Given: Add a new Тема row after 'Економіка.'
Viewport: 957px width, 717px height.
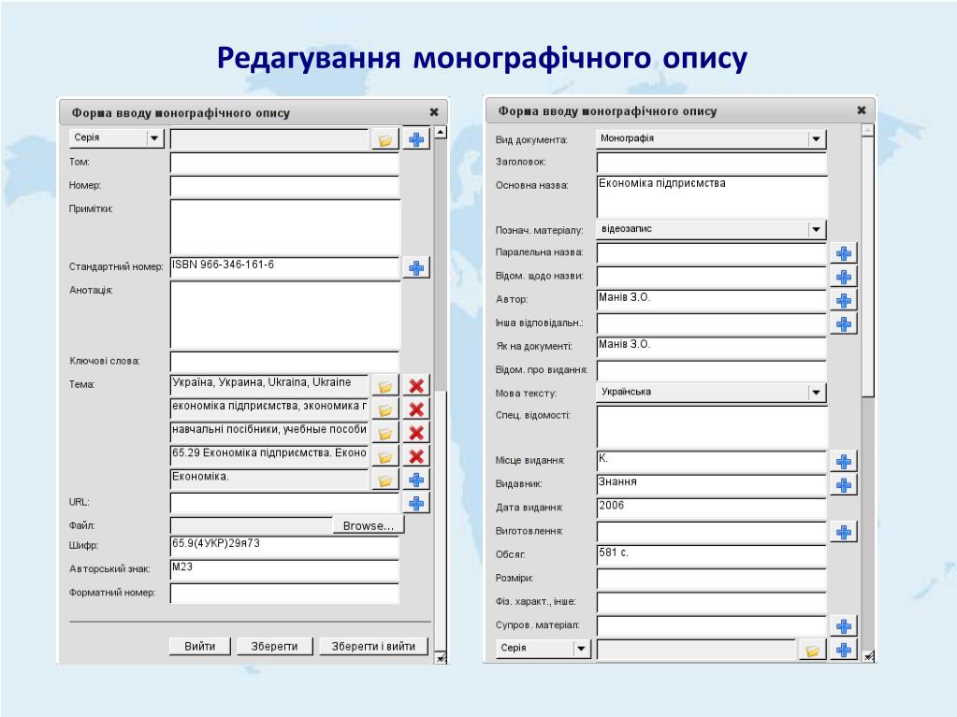Looking at the screenshot, I should [416, 480].
